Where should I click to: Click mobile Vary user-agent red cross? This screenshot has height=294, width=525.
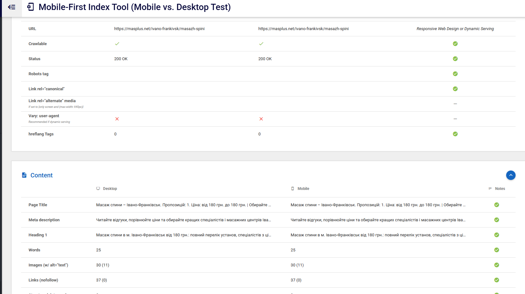[261, 119]
